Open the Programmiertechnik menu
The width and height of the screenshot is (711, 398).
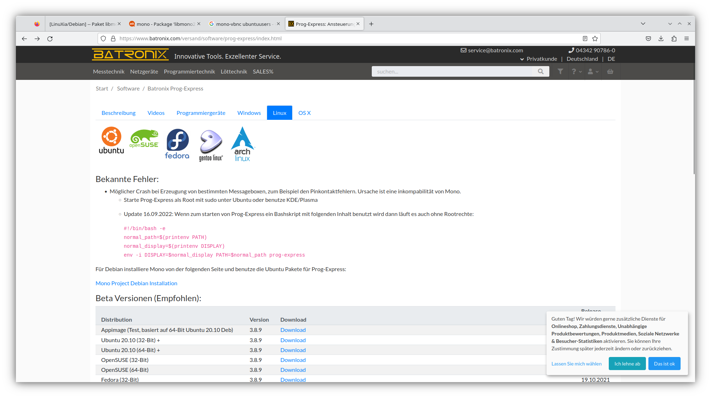189,71
